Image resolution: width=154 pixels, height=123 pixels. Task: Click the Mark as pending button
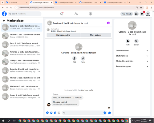(63, 35)
